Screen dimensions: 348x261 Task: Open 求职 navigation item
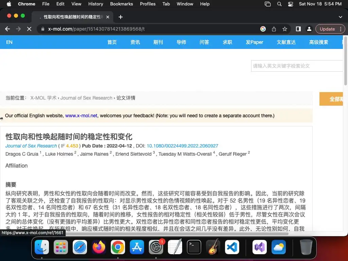pyautogui.click(x=227, y=42)
